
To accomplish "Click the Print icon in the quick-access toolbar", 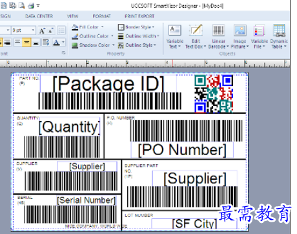I will click(31, 5).
